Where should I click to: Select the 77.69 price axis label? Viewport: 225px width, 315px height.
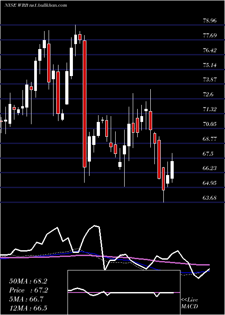[210, 36]
